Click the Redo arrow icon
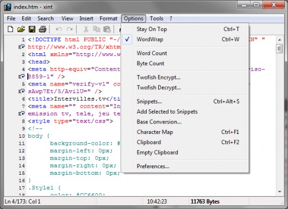 coord(70,29)
